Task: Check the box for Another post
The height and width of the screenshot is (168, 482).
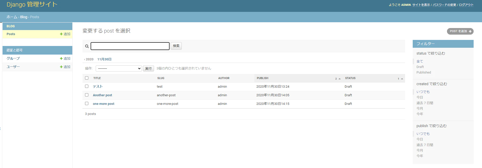Action: click(x=87, y=95)
